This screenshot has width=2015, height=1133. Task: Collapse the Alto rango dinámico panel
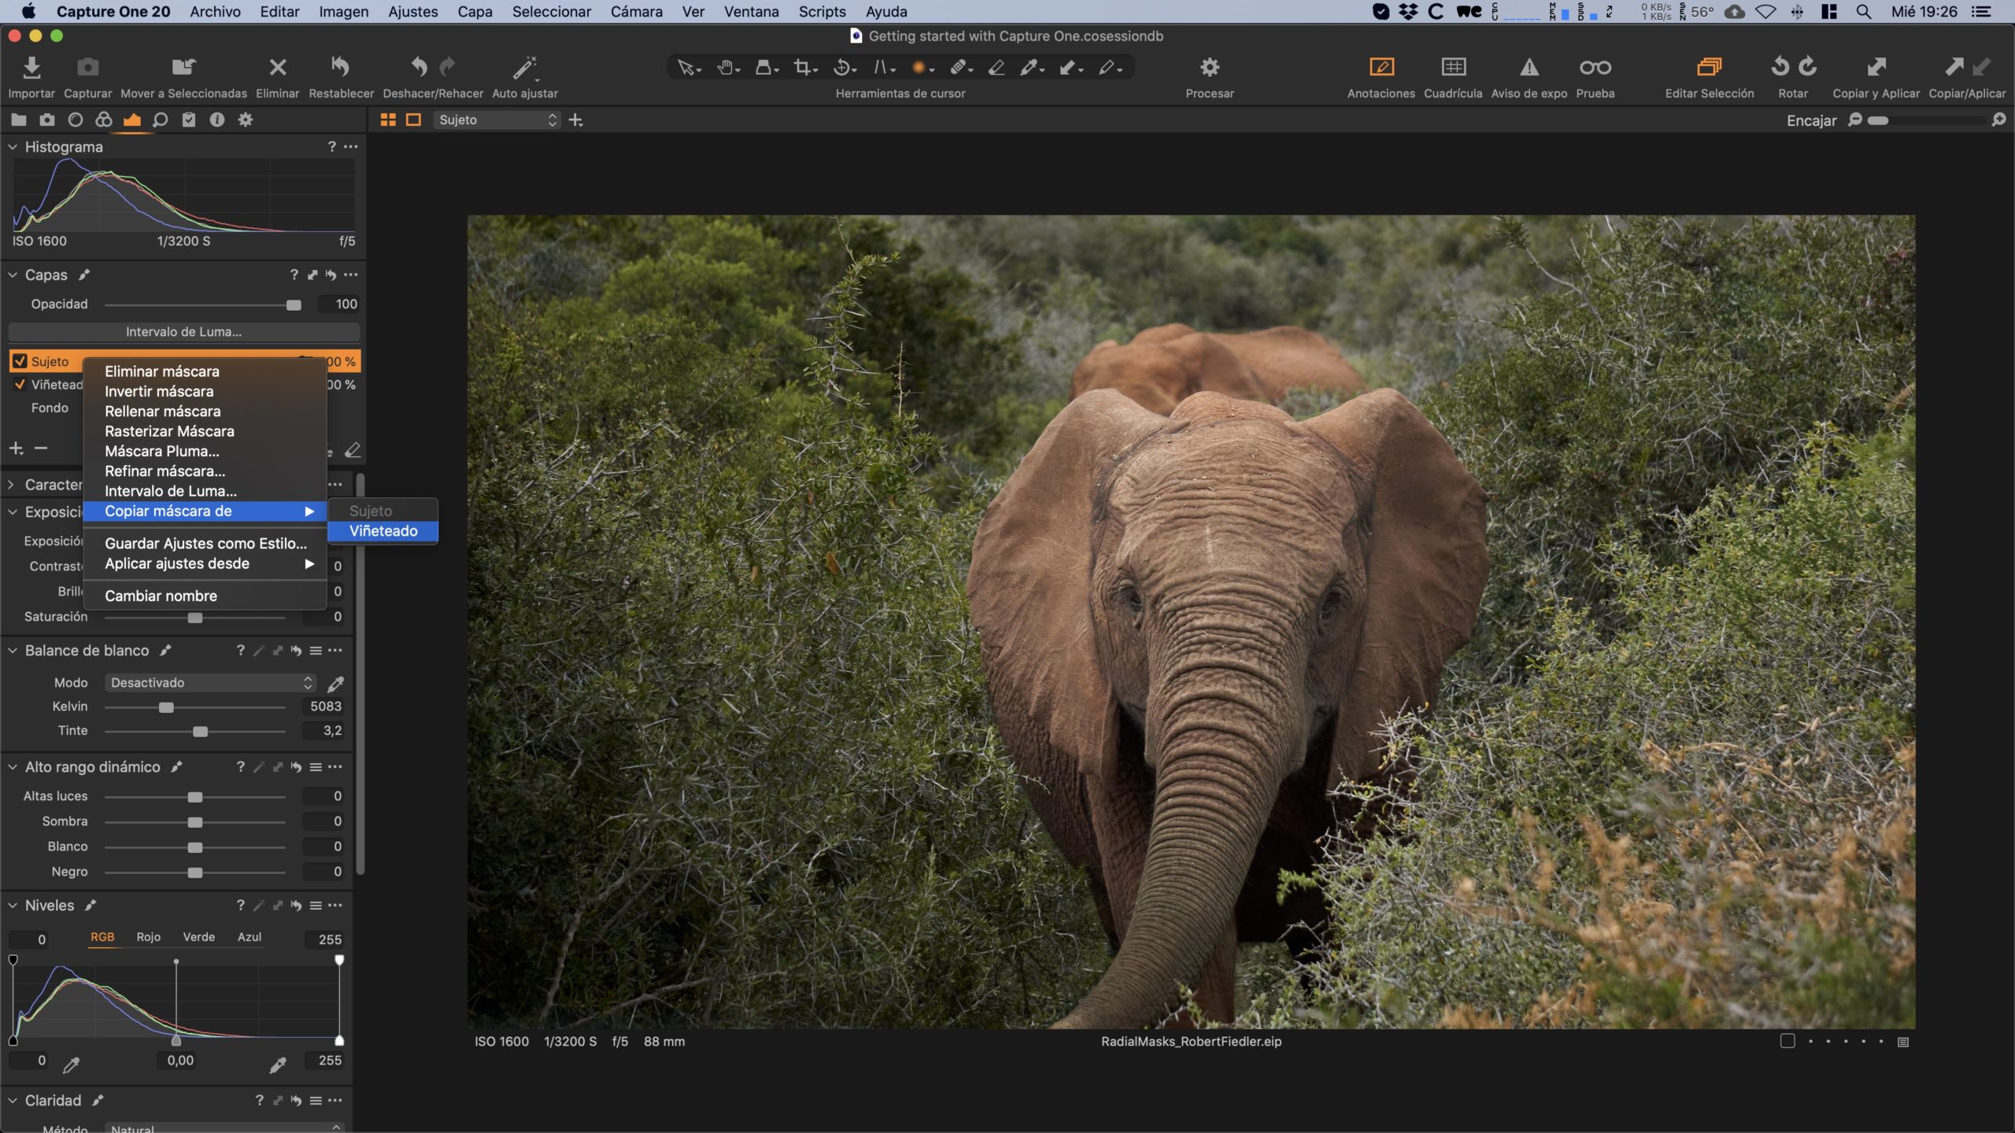coord(13,767)
